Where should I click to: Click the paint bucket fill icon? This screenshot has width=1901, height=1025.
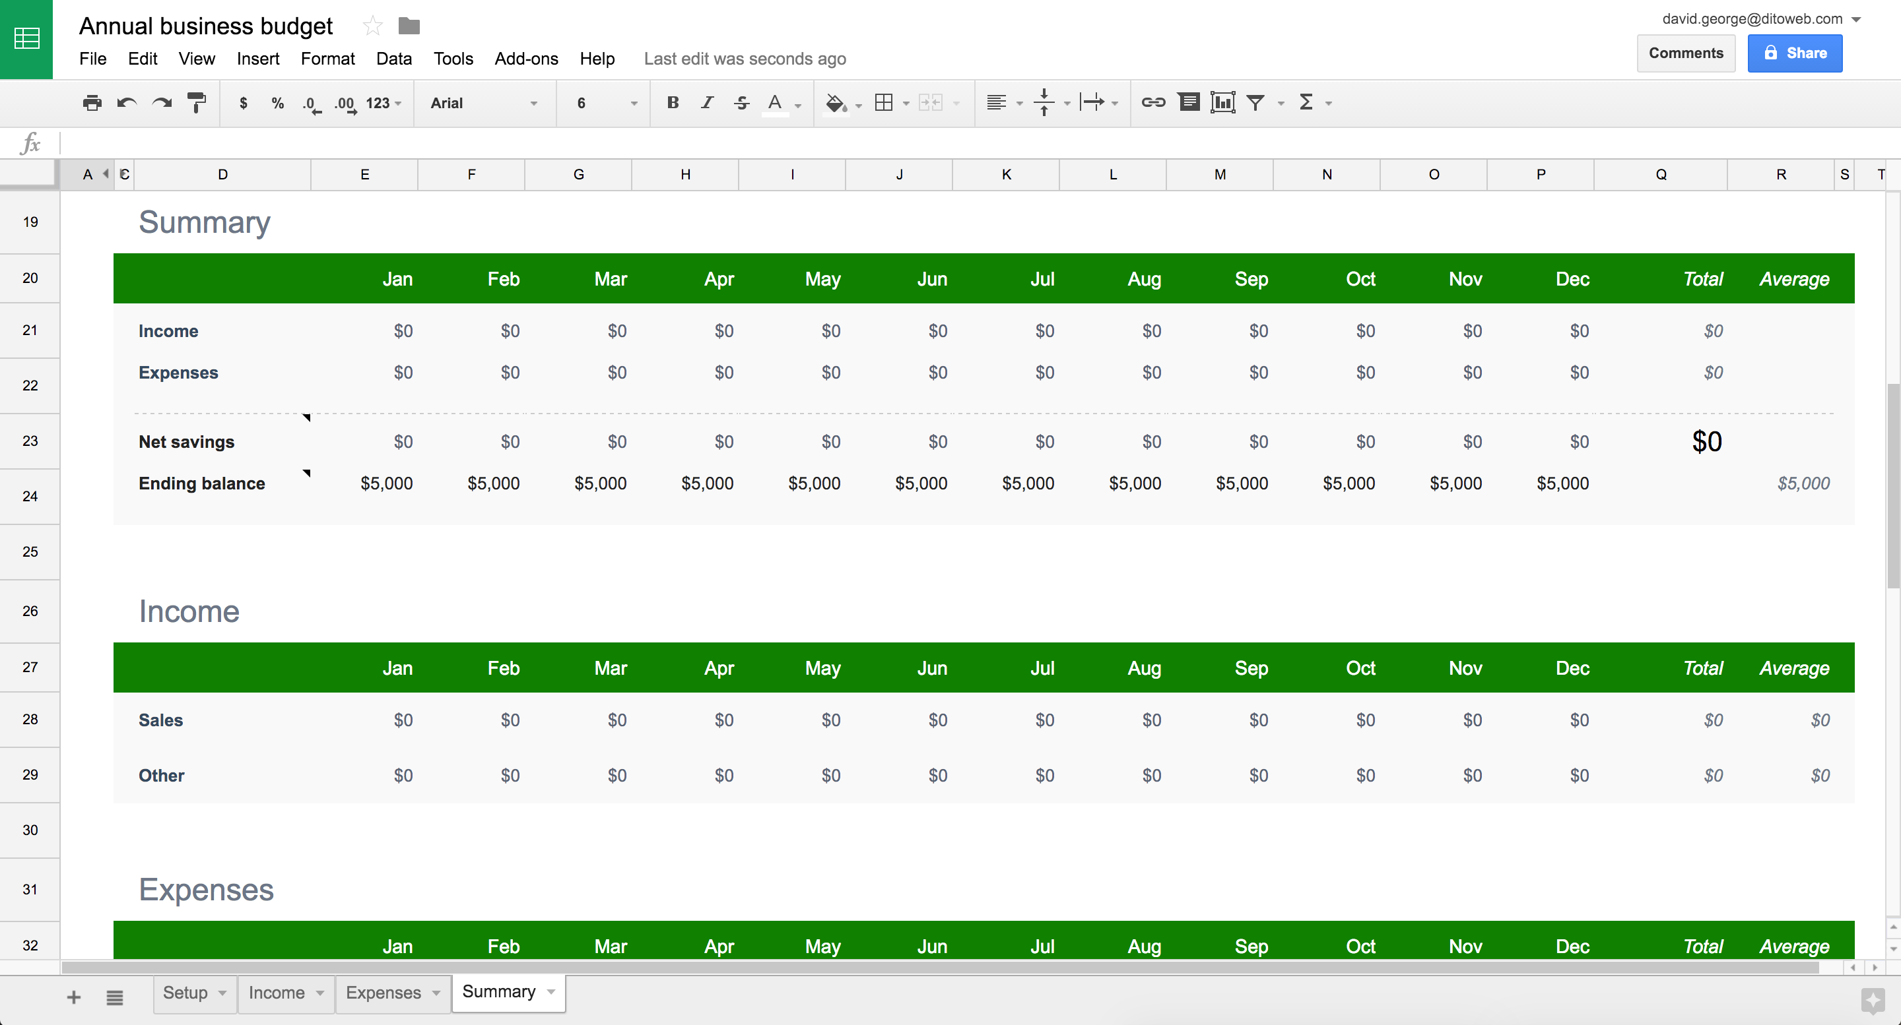[x=834, y=102]
